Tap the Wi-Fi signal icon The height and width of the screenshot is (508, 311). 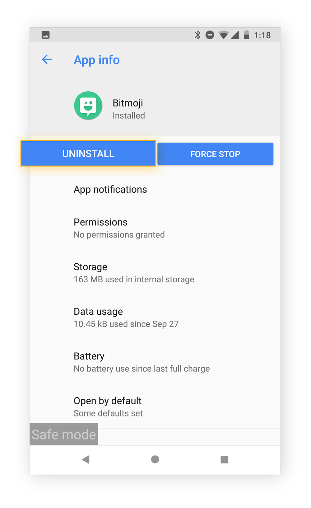223,35
